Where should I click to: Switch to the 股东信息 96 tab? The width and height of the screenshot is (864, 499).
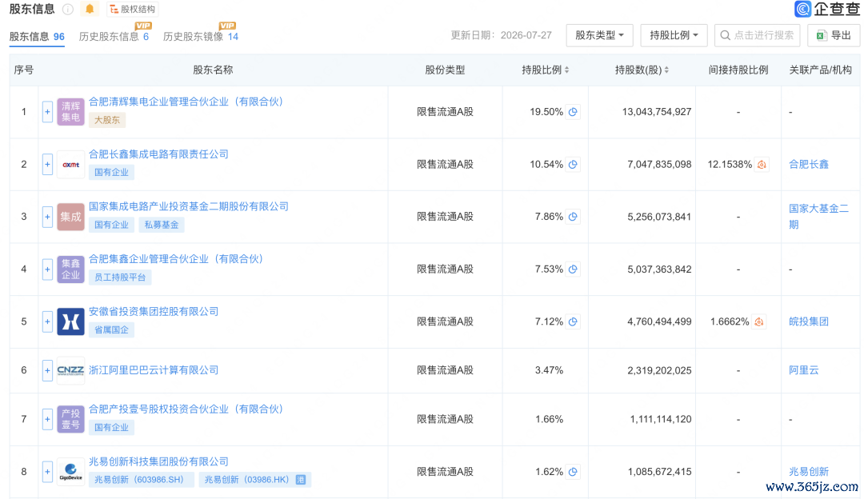(37, 36)
